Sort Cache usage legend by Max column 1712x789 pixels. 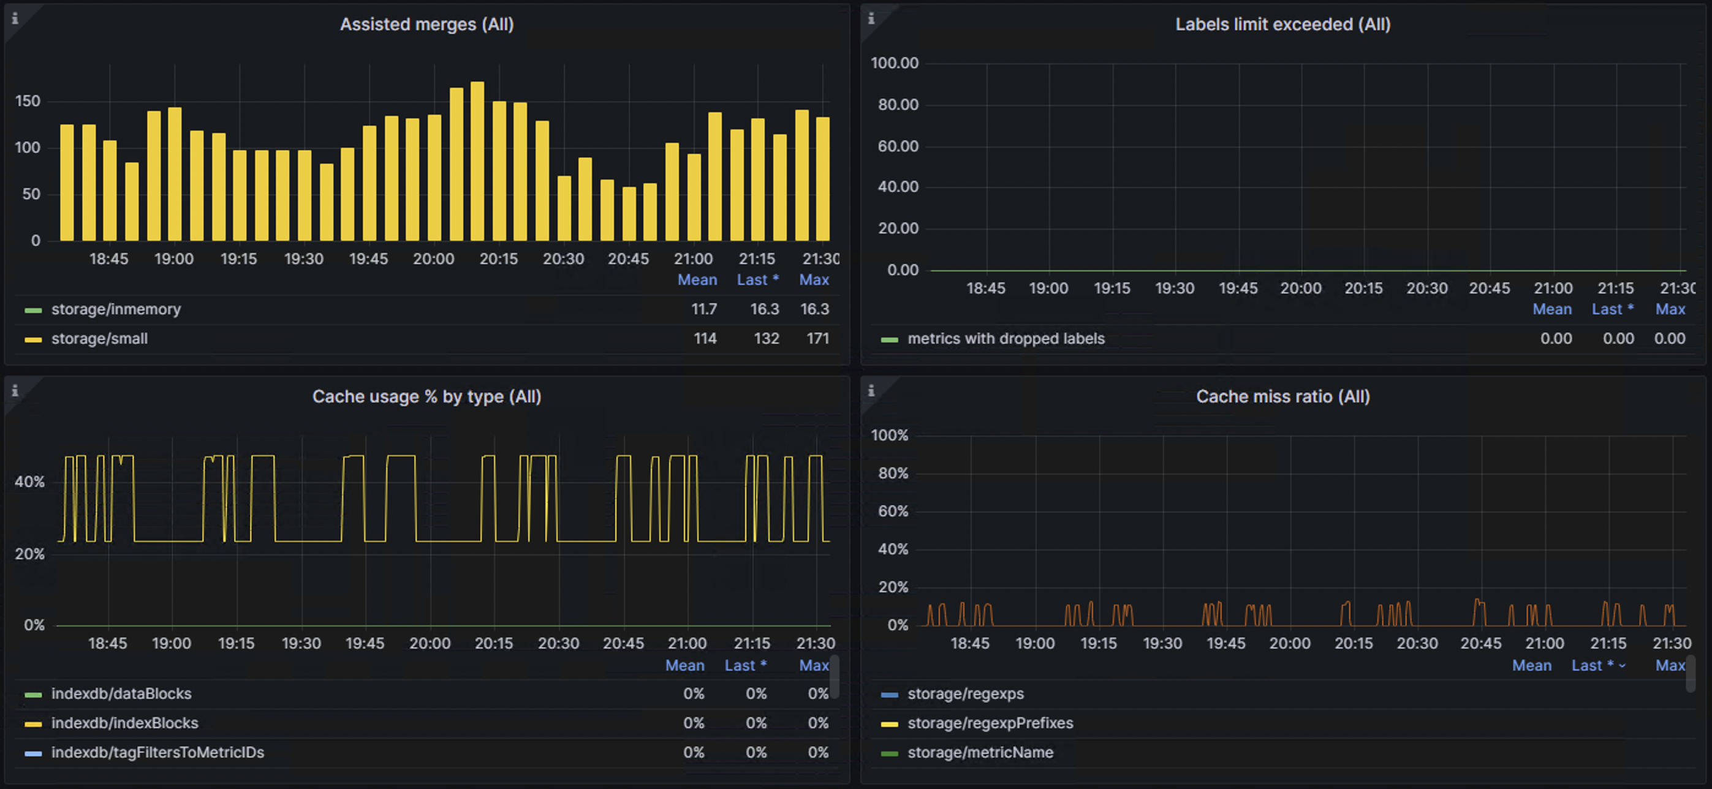click(814, 665)
